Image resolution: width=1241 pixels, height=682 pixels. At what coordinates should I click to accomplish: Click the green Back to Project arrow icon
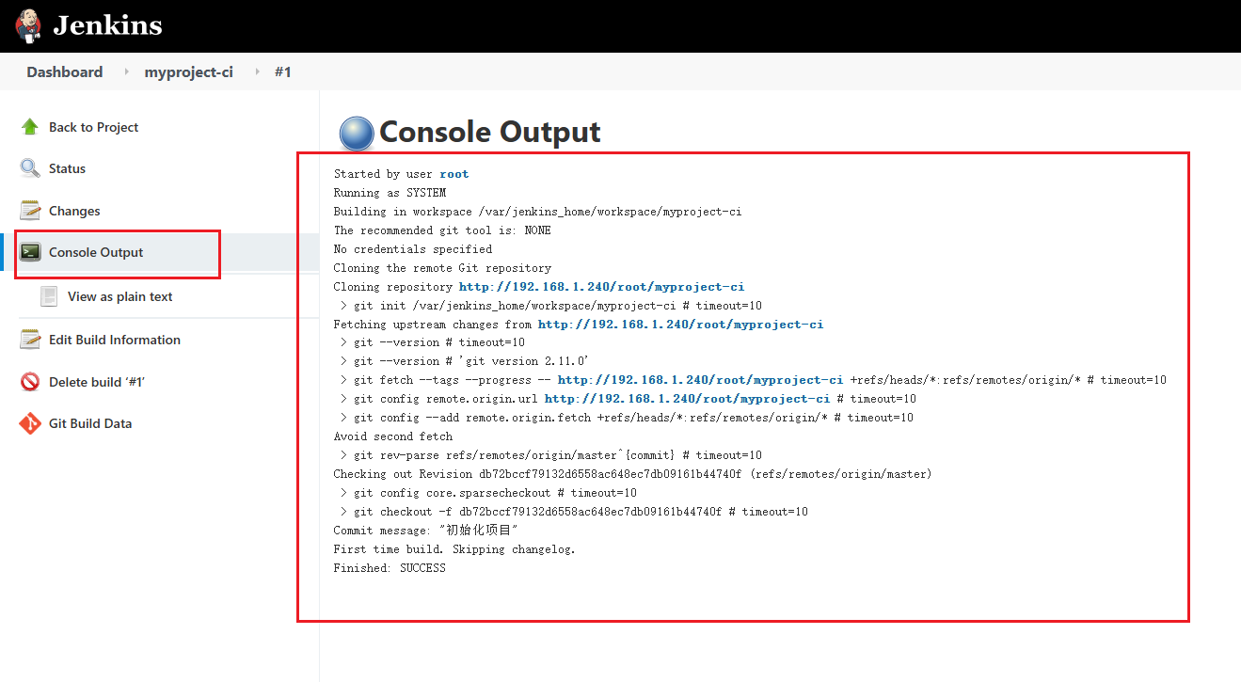[x=30, y=127]
